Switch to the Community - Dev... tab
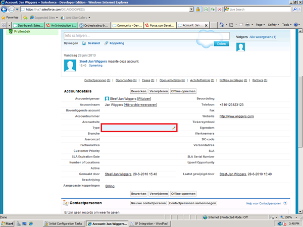The width and height of the screenshot is (303, 227). [x=127, y=25]
